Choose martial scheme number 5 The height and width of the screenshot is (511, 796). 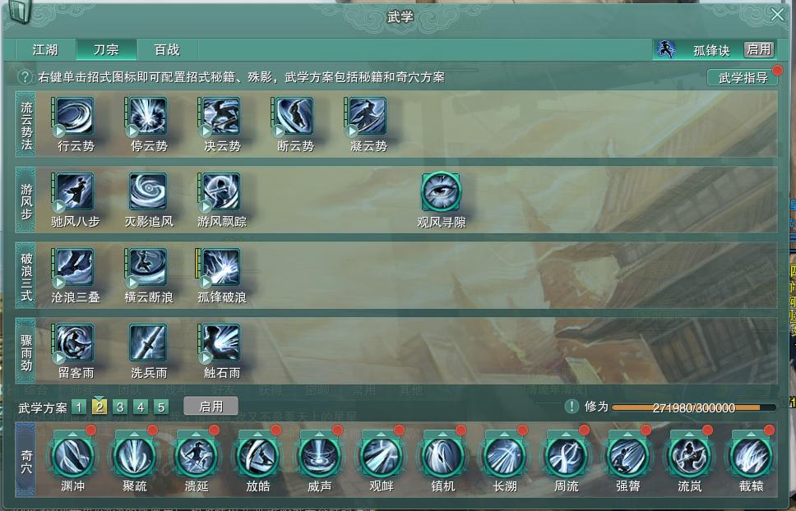161,407
